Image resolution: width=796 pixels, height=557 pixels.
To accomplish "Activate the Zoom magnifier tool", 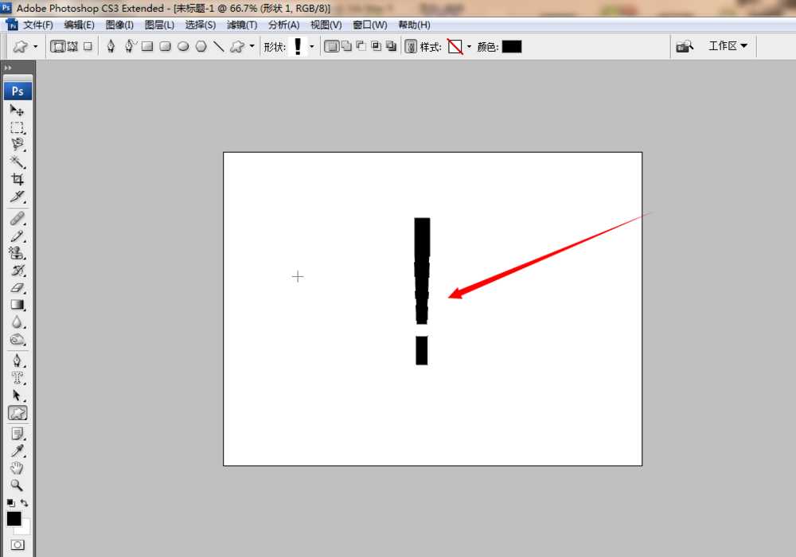I will pos(17,485).
